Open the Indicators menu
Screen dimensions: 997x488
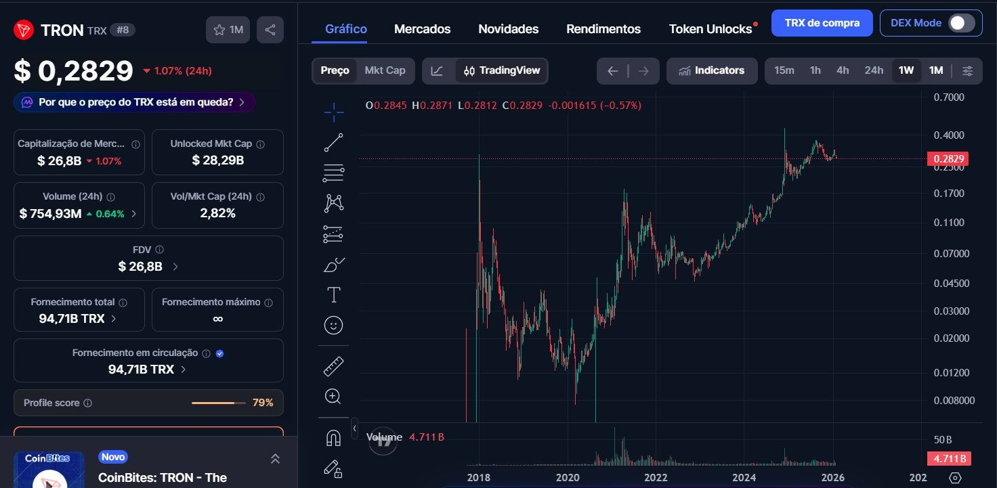point(712,70)
